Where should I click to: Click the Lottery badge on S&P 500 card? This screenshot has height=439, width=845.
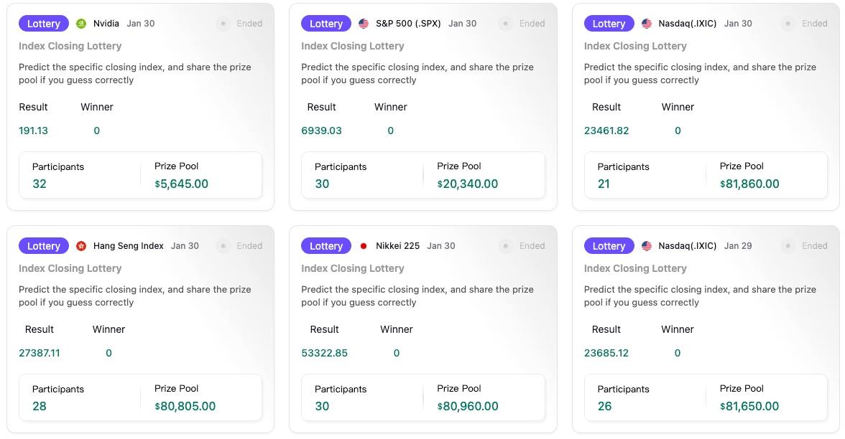click(x=326, y=24)
